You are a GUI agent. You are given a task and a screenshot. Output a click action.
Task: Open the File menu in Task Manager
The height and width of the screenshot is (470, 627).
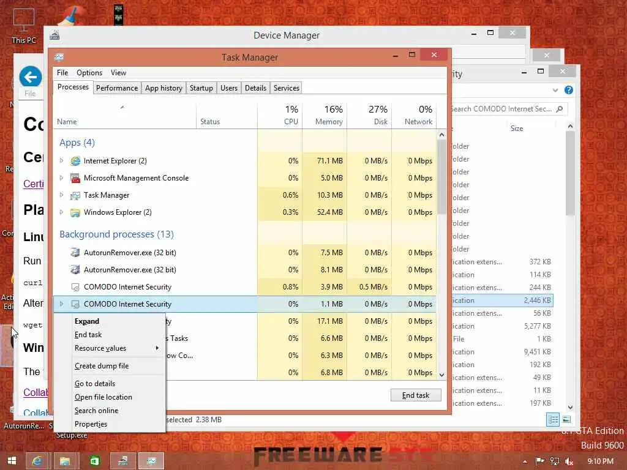[62, 73]
